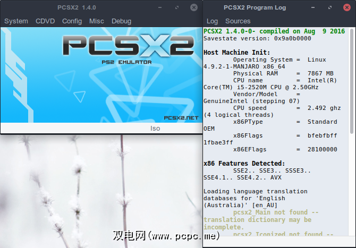Click the 'Host Machine Init:' heading
The height and width of the screenshot is (248, 356).
[x=236, y=53]
